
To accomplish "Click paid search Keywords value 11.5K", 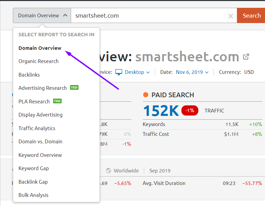I will tap(232, 124).
